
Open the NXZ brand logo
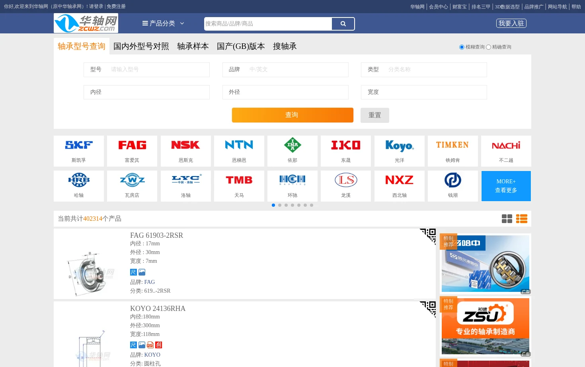[x=400, y=180]
